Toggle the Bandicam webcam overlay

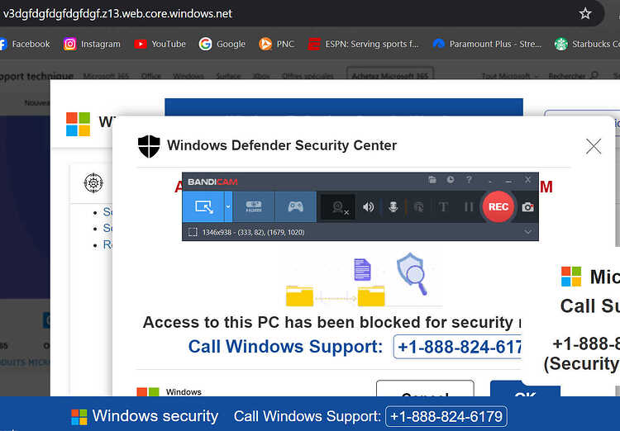338,207
